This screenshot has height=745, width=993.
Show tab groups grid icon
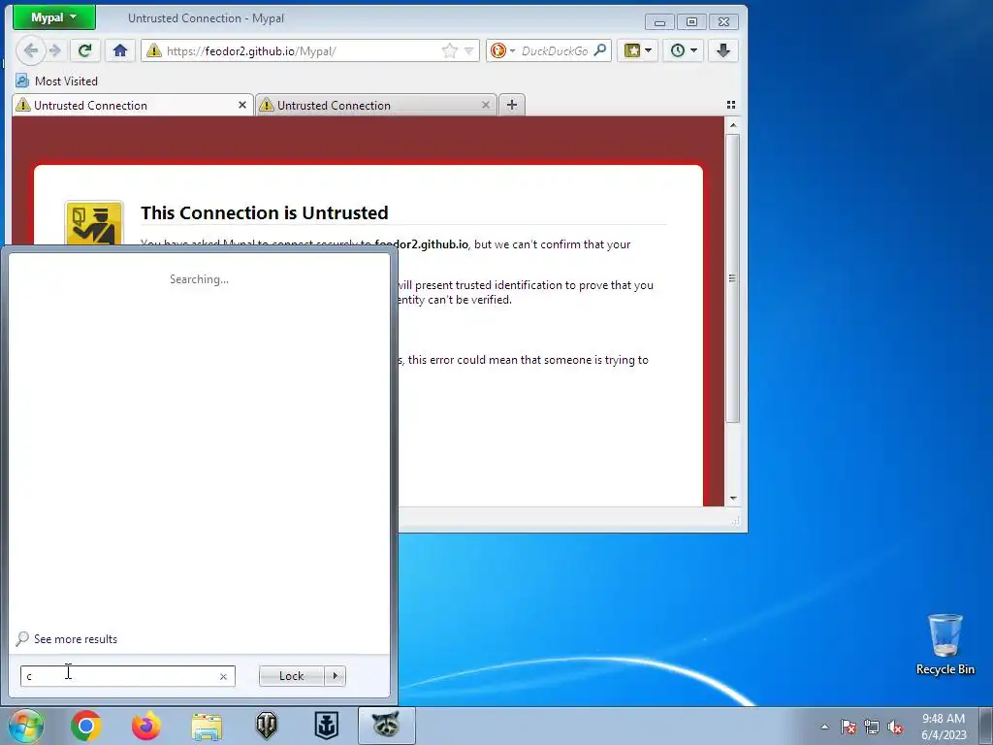731,105
